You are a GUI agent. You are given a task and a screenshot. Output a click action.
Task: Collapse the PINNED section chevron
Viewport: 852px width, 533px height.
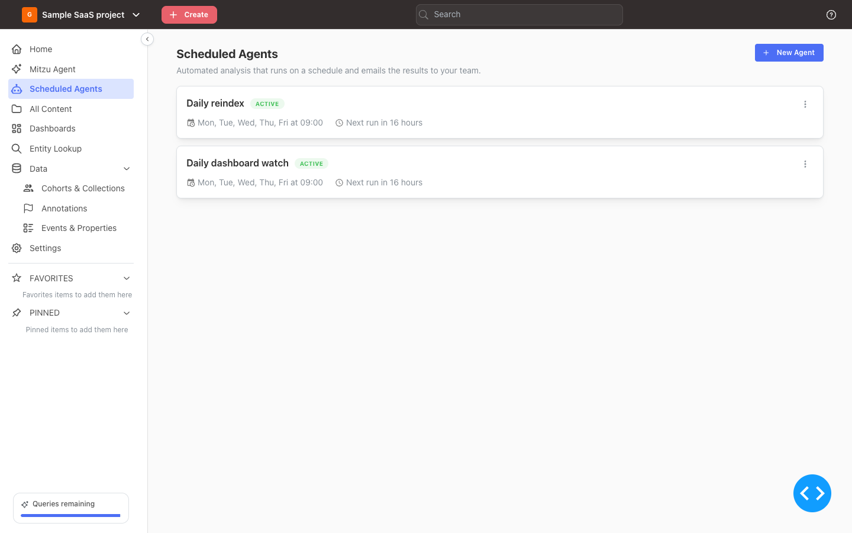(127, 313)
